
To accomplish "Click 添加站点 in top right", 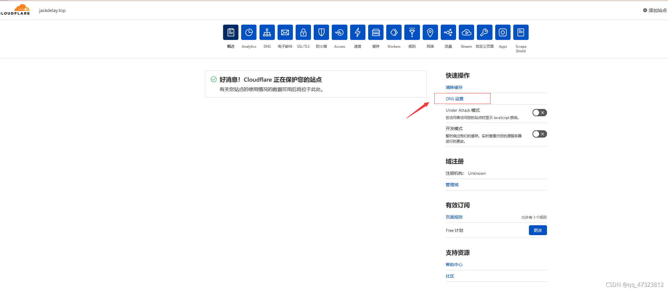I will point(655,10).
